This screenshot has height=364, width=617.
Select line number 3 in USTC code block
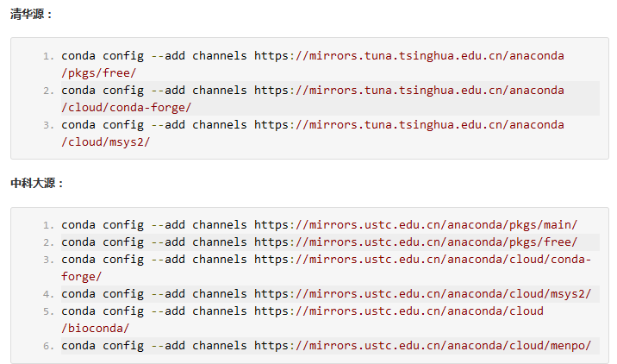point(48,260)
